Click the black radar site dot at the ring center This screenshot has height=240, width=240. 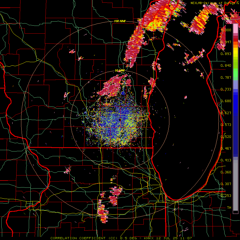(x=120, y=120)
